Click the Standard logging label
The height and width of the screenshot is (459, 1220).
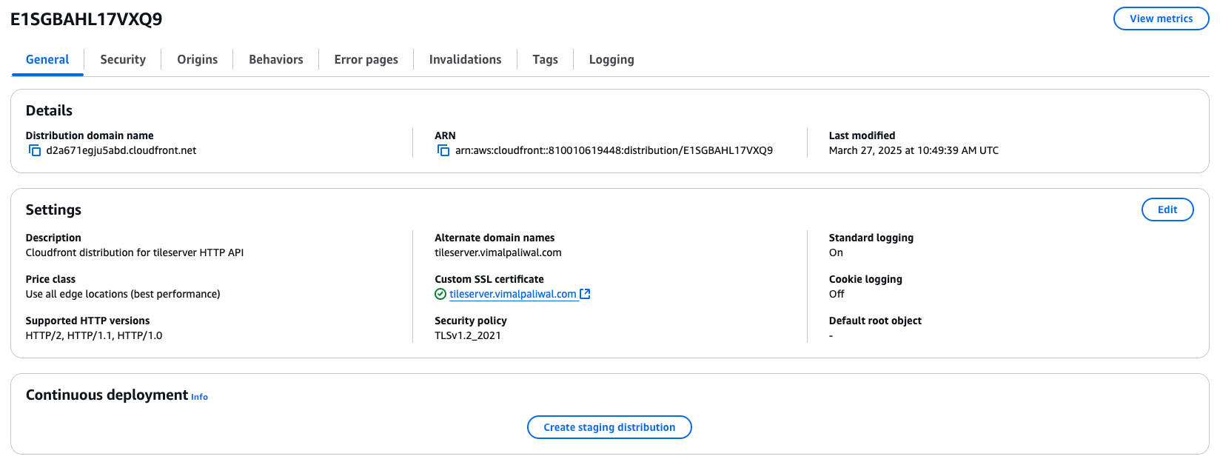pos(871,238)
